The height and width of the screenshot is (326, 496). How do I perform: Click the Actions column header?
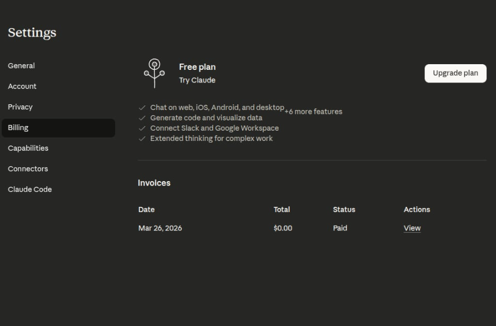pyautogui.click(x=417, y=210)
